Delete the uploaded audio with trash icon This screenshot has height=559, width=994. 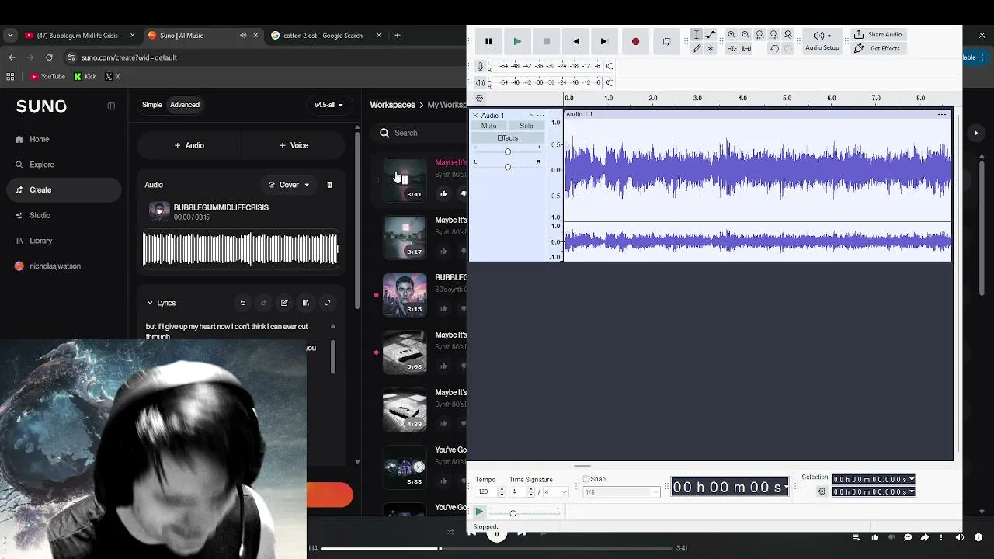[x=329, y=185]
